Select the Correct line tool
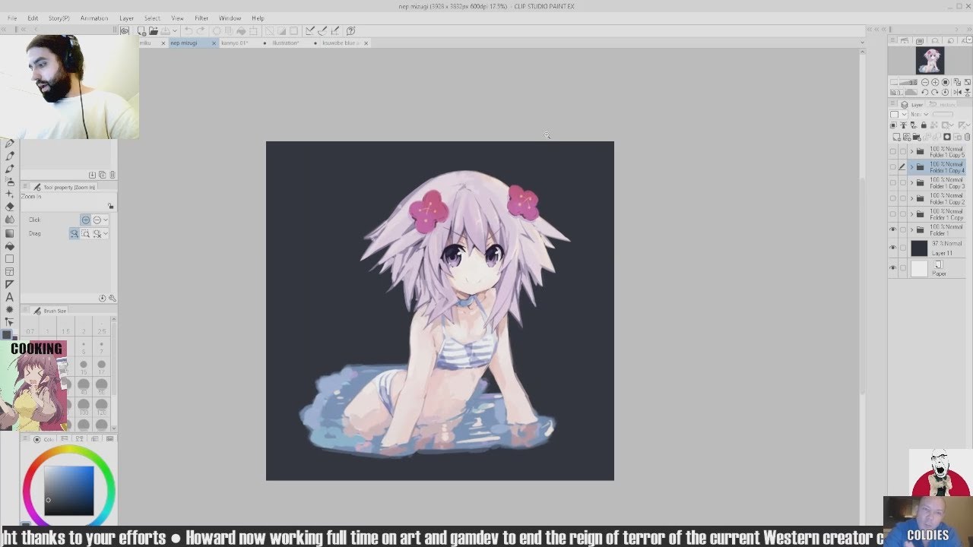Viewport: 973px width, 547px height. [9, 322]
